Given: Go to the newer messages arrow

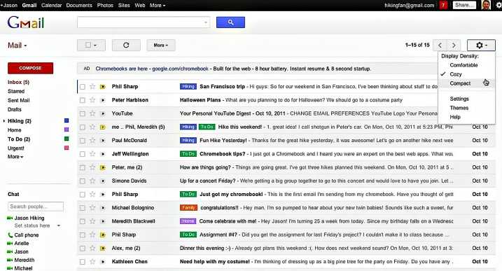Looking at the screenshot, I should [x=440, y=45].
